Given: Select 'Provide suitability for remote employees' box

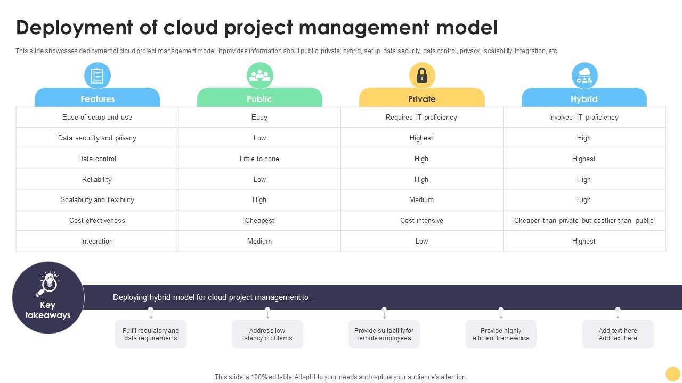Looking at the screenshot, I should tap(384, 334).
